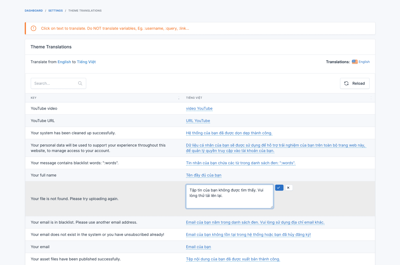Click in the Search input field
This screenshot has height=265, width=400.
point(54,83)
